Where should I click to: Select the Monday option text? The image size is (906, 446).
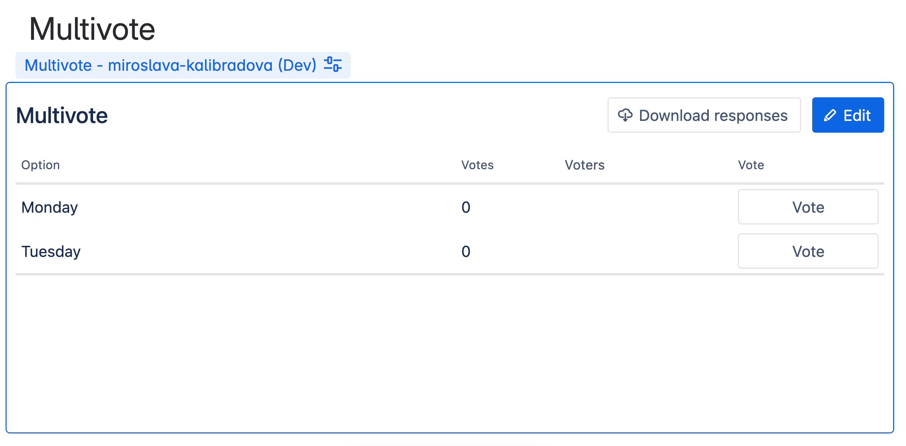click(x=49, y=207)
